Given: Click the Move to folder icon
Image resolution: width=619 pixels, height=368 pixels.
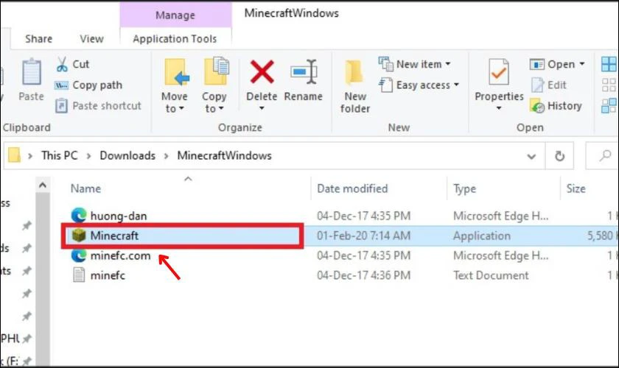Looking at the screenshot, I should coord(176,72).
